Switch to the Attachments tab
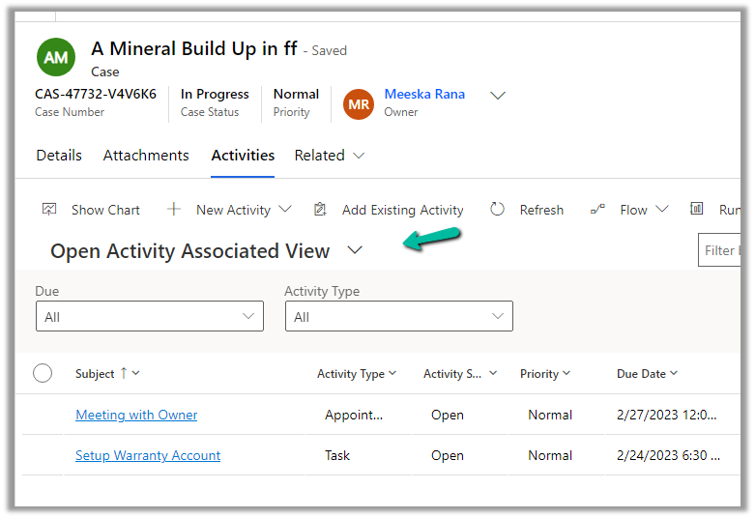Viewport: 755px width, 518px height. [146, 156]
